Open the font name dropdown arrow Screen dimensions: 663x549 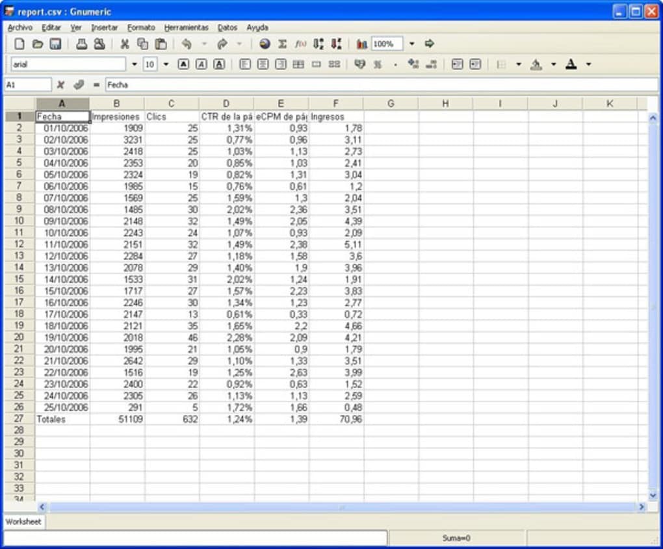(x=135, y=64)
